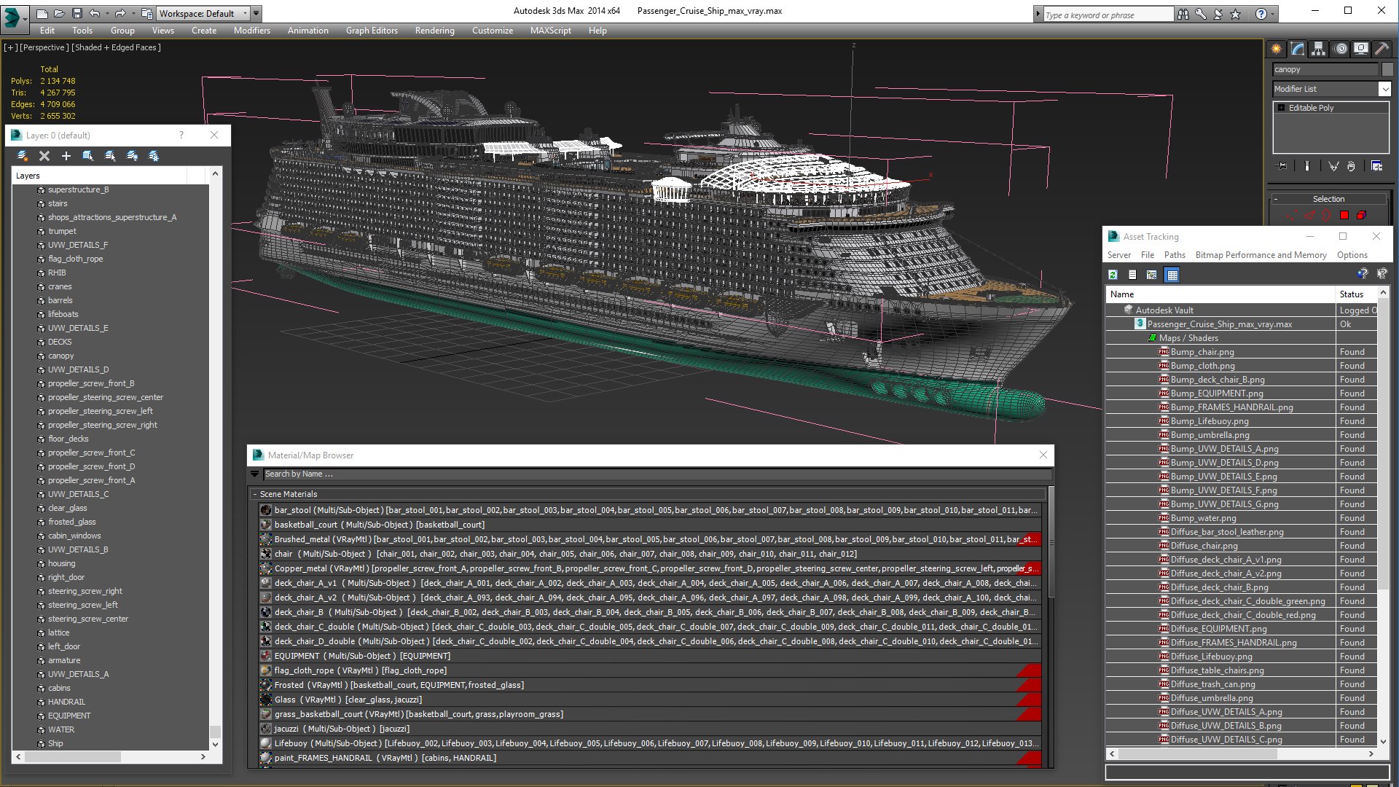This screenshot has width=1399, height=787.
Task: Click Remove Modifier trash icon
Action: pyautogui.click(x=1351, y=166)
